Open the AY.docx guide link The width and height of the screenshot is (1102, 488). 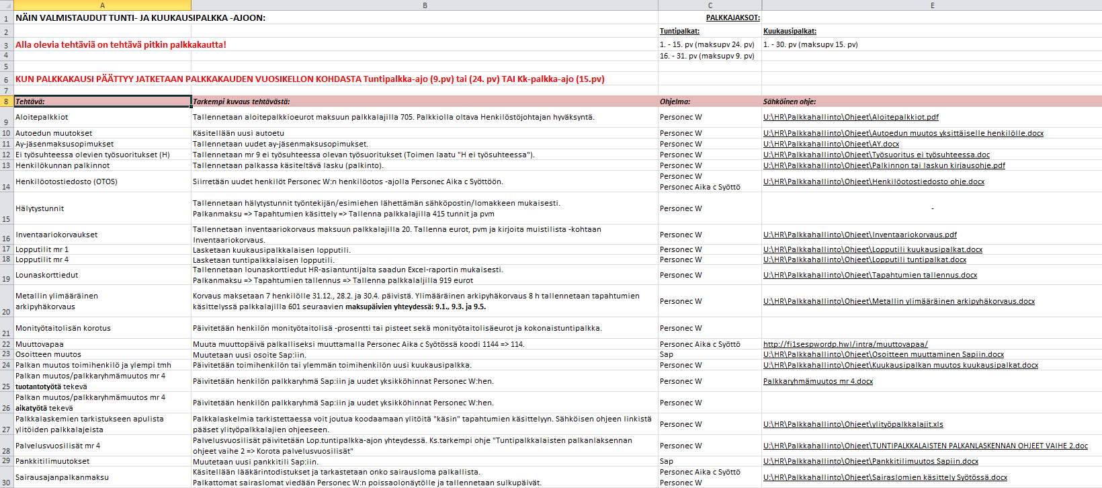831,144
